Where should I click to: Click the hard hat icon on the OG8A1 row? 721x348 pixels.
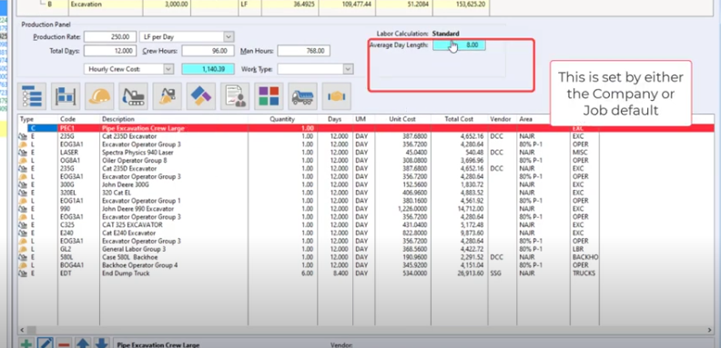(22, 161)
